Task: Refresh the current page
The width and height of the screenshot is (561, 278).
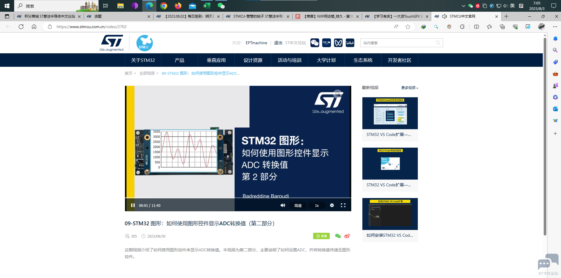Action: tap(21, 27)
